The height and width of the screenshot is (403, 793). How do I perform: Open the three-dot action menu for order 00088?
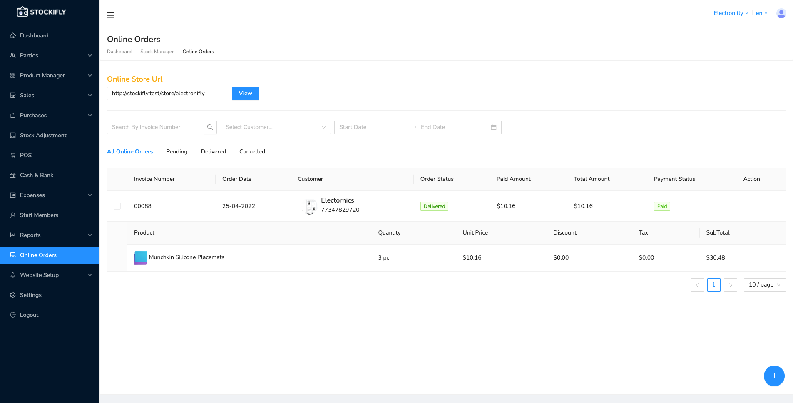click(x=746, y=205)
